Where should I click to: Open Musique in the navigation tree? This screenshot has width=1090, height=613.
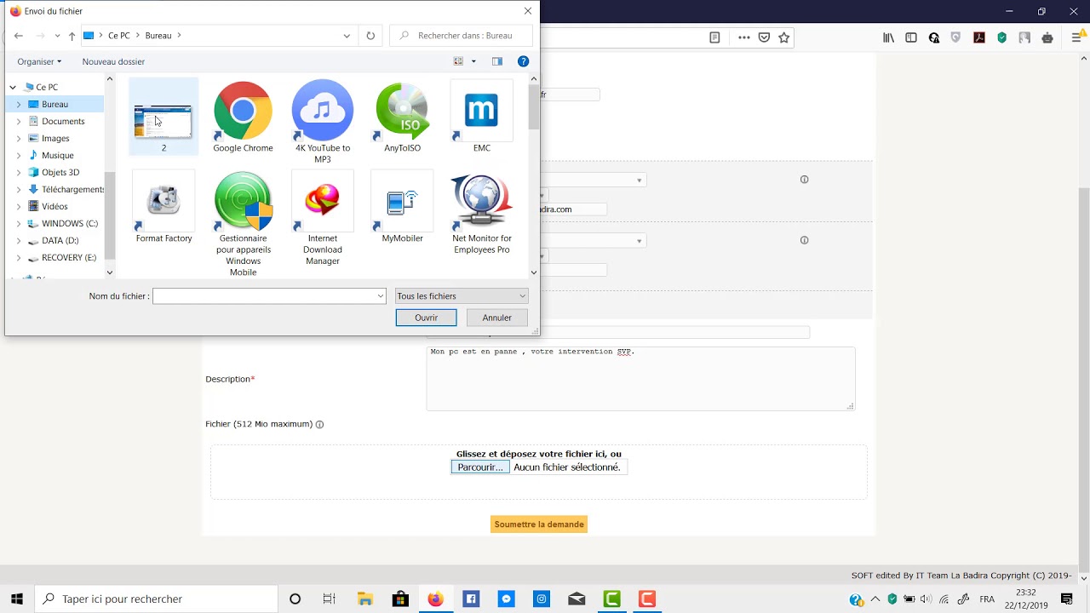[x=58, y=155]
